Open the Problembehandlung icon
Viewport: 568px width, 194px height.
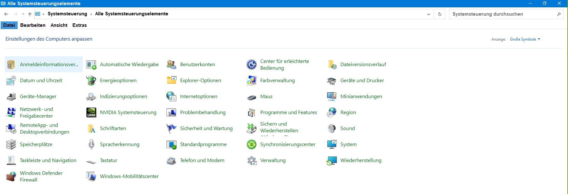click(171, 113)
